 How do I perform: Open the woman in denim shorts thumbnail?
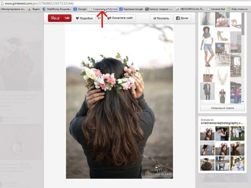pos(207,46)
